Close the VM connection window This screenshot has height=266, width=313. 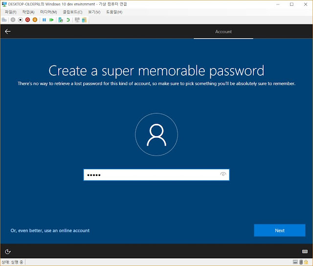(x=306, y=4)
